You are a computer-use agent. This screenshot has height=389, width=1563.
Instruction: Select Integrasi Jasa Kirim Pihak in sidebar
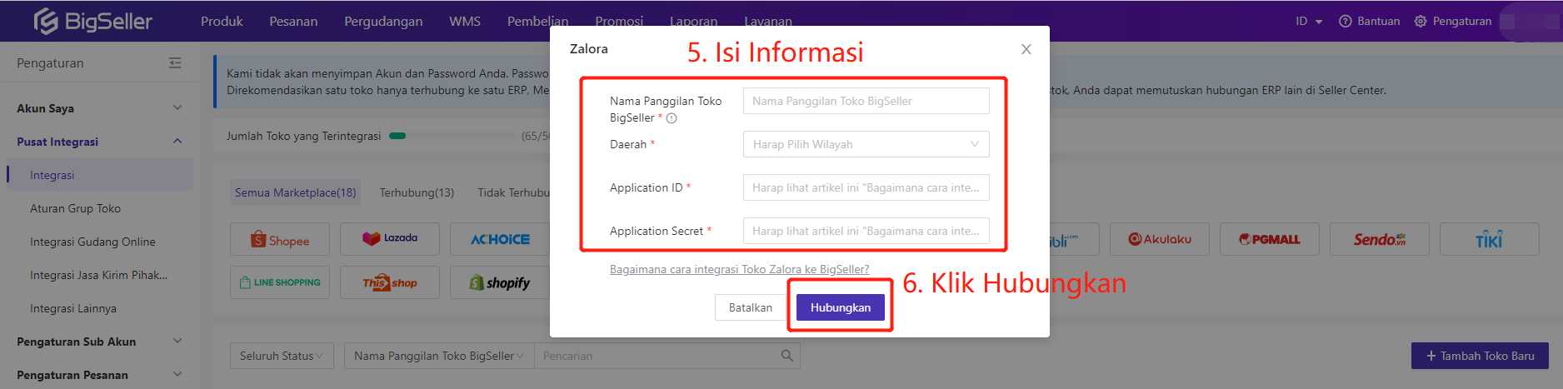100,275
